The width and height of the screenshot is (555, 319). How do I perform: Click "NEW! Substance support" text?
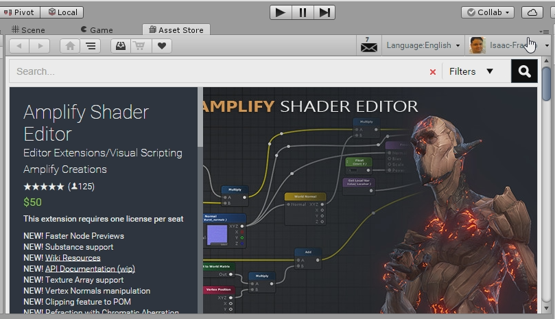(x=69, y=247)
